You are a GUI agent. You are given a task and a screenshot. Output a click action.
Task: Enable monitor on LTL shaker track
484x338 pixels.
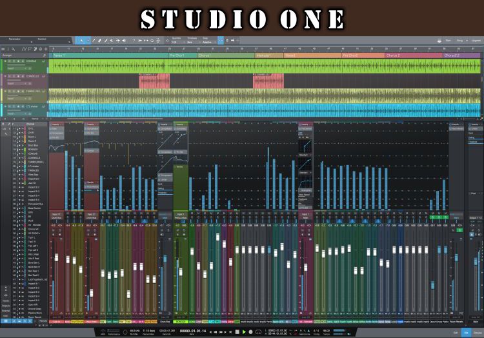pos(23,106)
